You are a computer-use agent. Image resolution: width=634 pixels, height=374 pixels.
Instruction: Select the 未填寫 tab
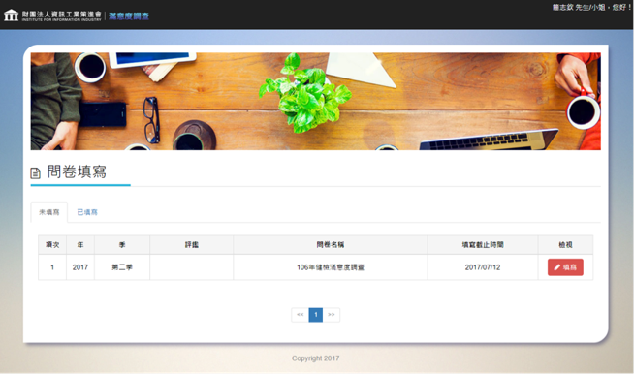click(49, 212)
